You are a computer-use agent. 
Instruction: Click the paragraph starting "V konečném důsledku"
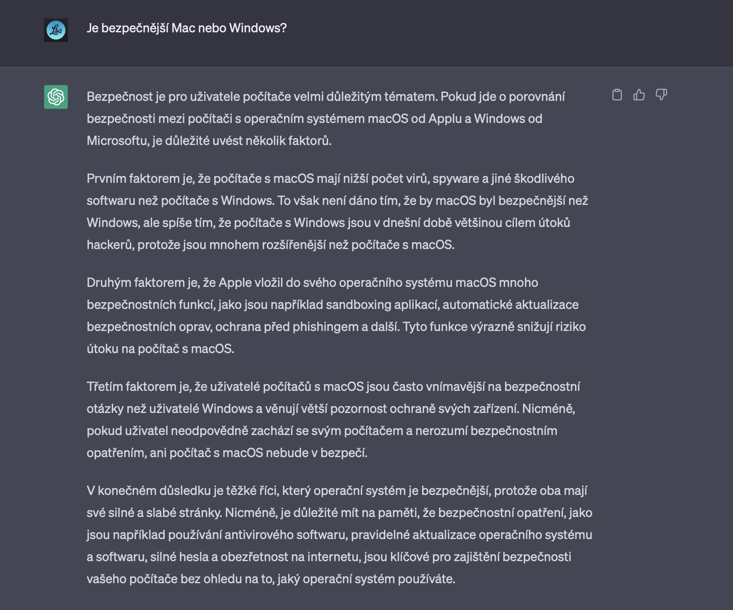[x=339, y=535]
